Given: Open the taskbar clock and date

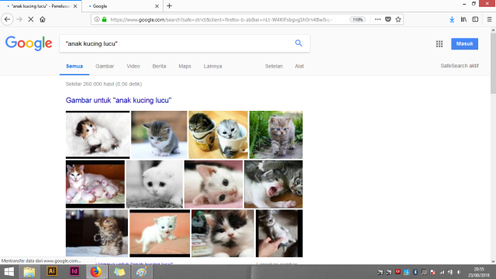Looking at the screenshot, I should pyautogui.click(x=479, y=272).
